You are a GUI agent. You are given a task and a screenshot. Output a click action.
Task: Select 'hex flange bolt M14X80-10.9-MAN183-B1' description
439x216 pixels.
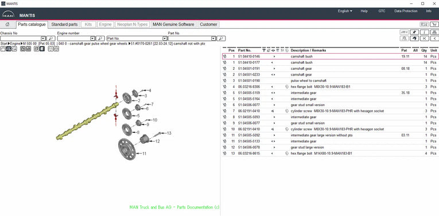tap(321, 154)
